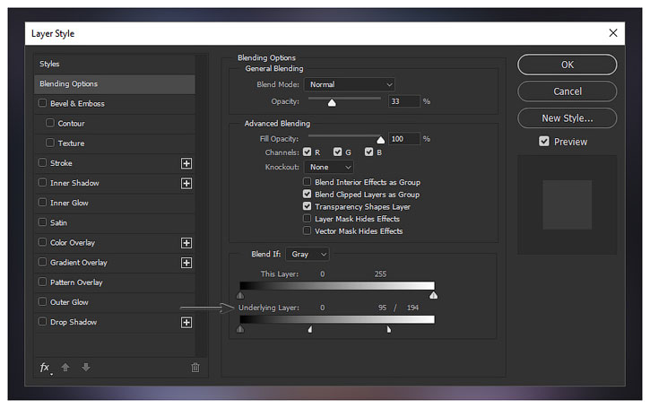Uncheck the B channel checkbox

369,152
